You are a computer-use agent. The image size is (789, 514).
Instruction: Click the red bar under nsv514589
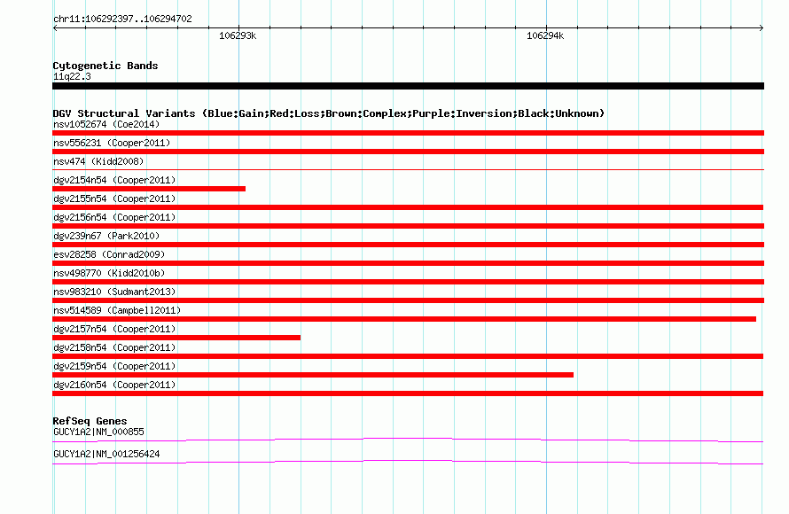404,319
